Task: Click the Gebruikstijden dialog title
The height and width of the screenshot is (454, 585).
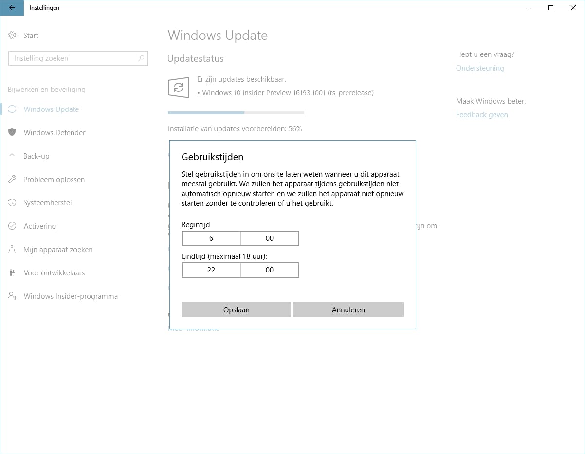Action: (x=212, y=157)
